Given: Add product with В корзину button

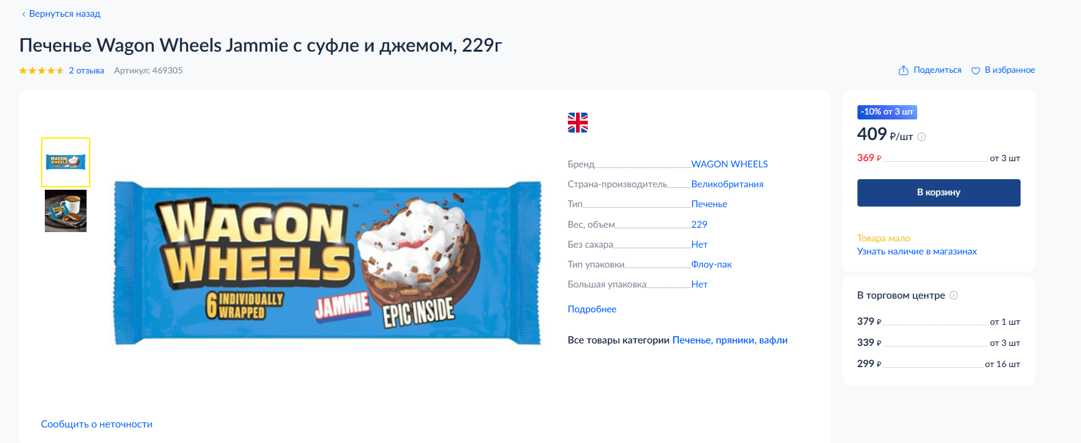Looking at the screenshot, I should click(938, 193).
